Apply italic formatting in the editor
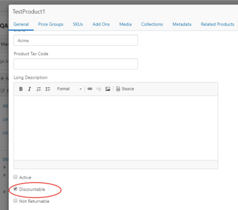Image resolution: width=238 pixels, height=210 pixels. 29,89
